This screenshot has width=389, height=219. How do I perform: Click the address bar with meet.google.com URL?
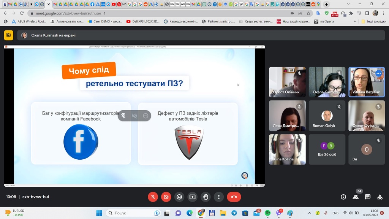(x=152, y=13)
